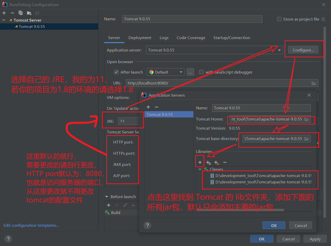Click libraries list horizontal scrollbar

(240, 210)
